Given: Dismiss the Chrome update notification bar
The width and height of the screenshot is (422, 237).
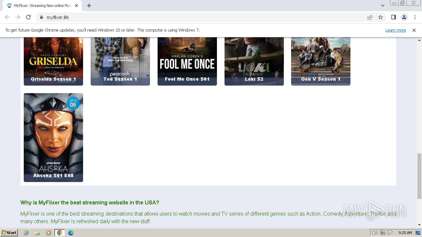Looking at the screenshot, I should (x=414, y=30).
